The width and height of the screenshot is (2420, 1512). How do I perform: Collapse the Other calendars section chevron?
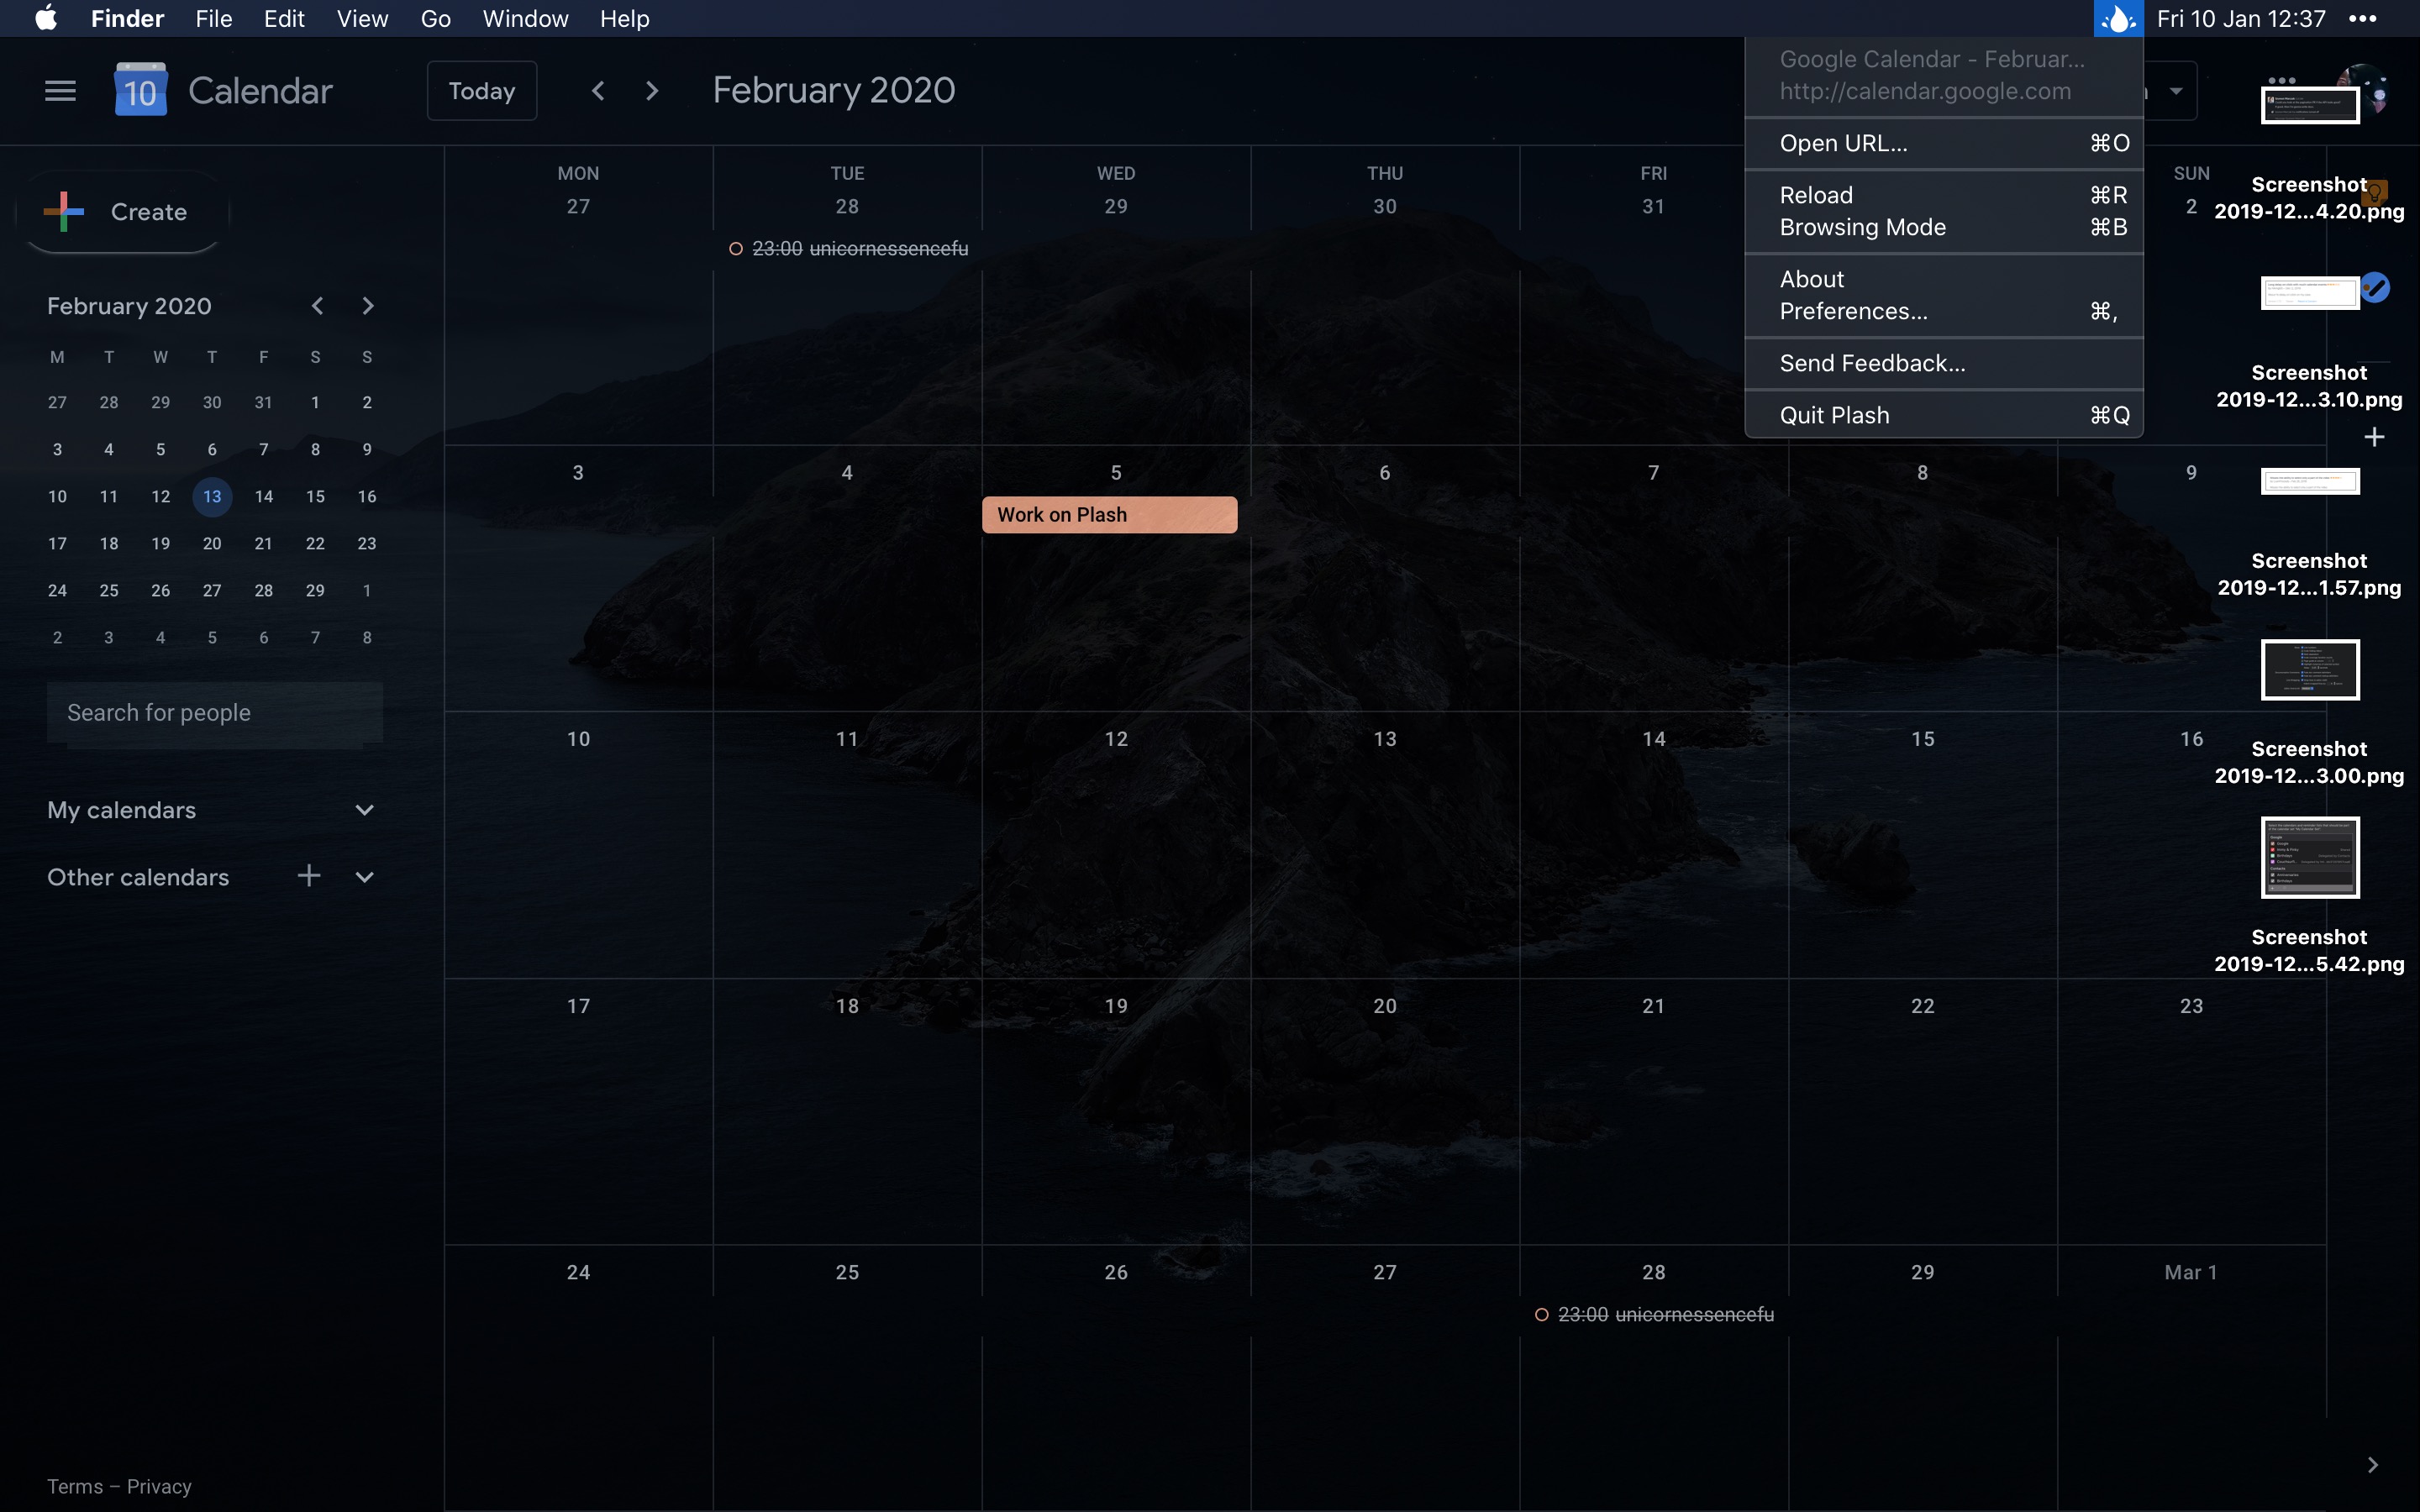pos(364,877)
